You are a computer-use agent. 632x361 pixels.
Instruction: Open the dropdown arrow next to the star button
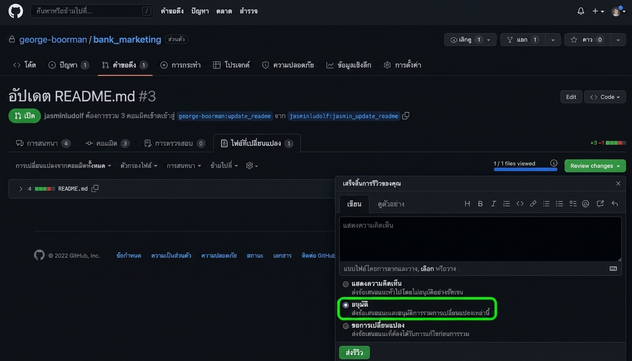pyautogui.click(x=618, y=40)
